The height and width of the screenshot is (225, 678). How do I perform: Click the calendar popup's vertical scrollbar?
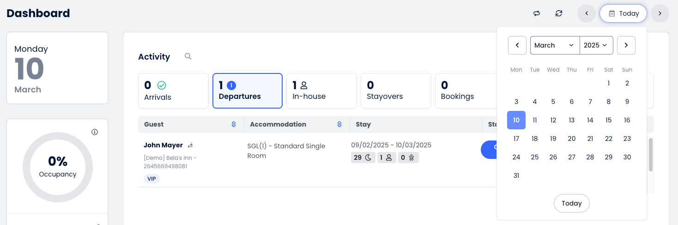(651, 155)
